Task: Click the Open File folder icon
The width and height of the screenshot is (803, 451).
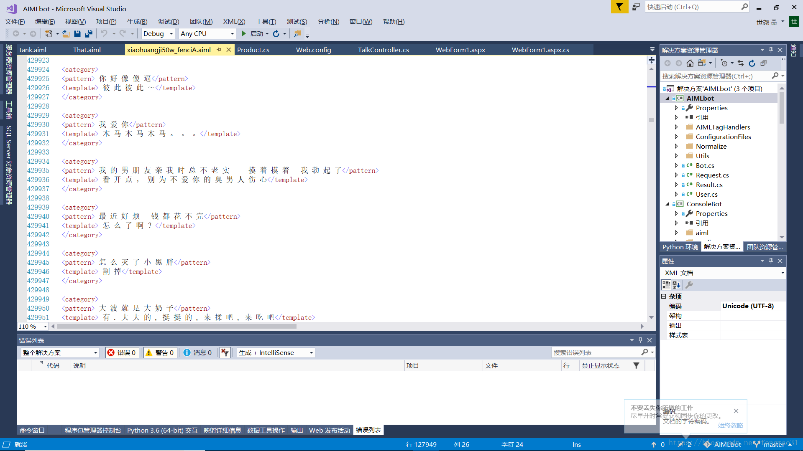Action: (66, 34)
